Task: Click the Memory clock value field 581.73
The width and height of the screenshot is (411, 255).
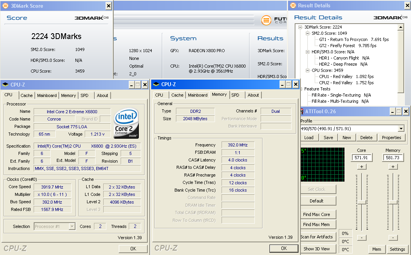Action: 393,158
